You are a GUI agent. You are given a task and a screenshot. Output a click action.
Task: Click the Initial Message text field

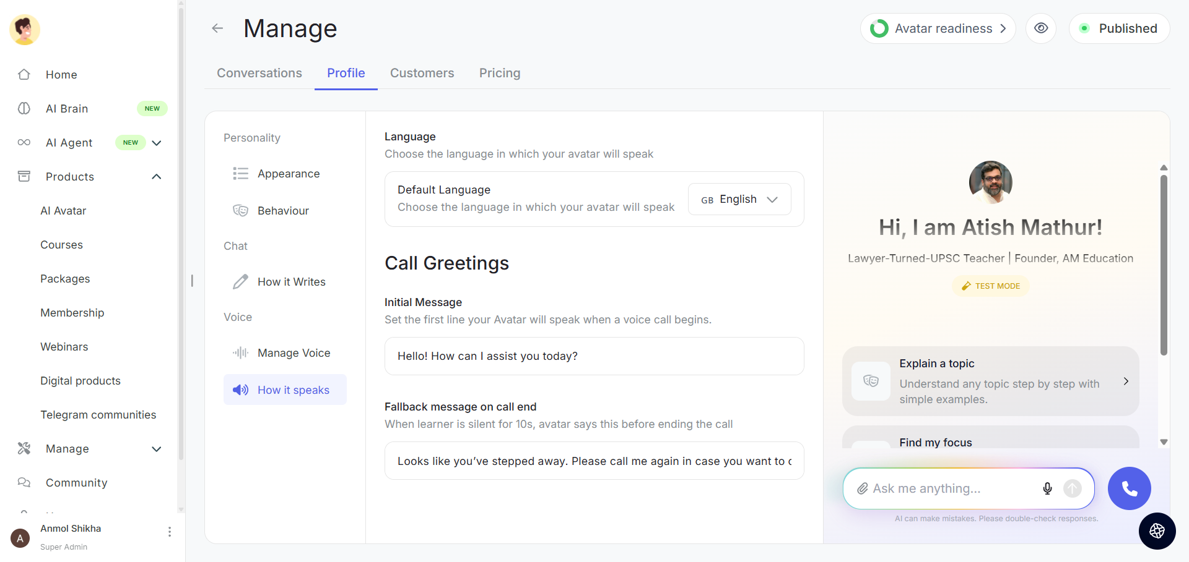tap(594, 356)
